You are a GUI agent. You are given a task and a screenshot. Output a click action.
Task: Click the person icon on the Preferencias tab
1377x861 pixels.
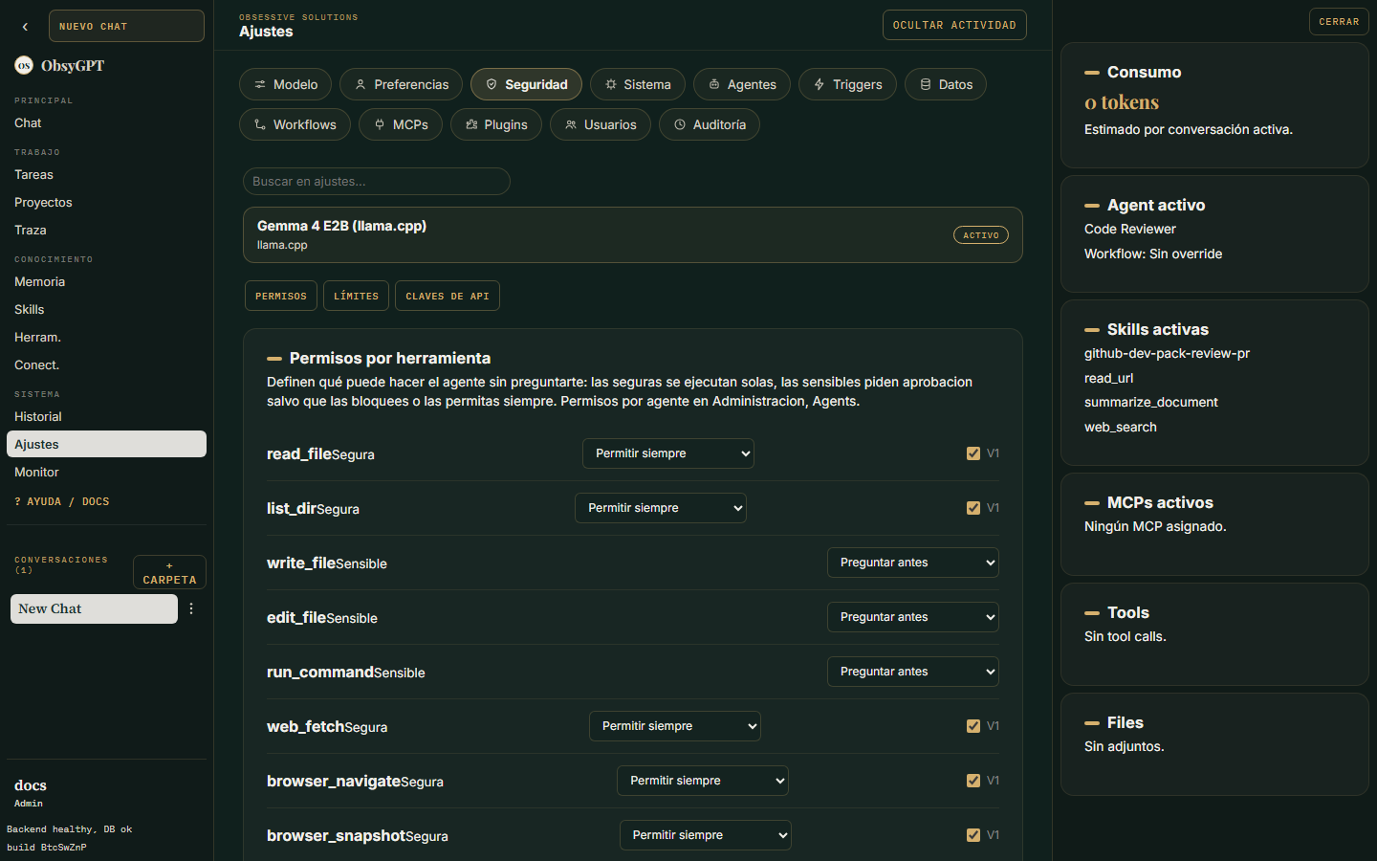361,84
